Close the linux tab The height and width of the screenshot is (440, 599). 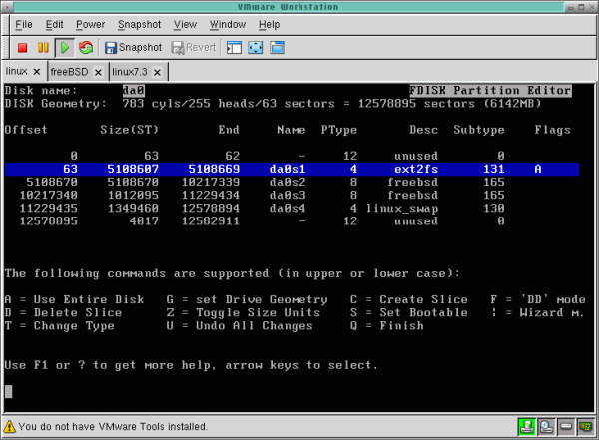pyautogui.click(x=37, y=72)
